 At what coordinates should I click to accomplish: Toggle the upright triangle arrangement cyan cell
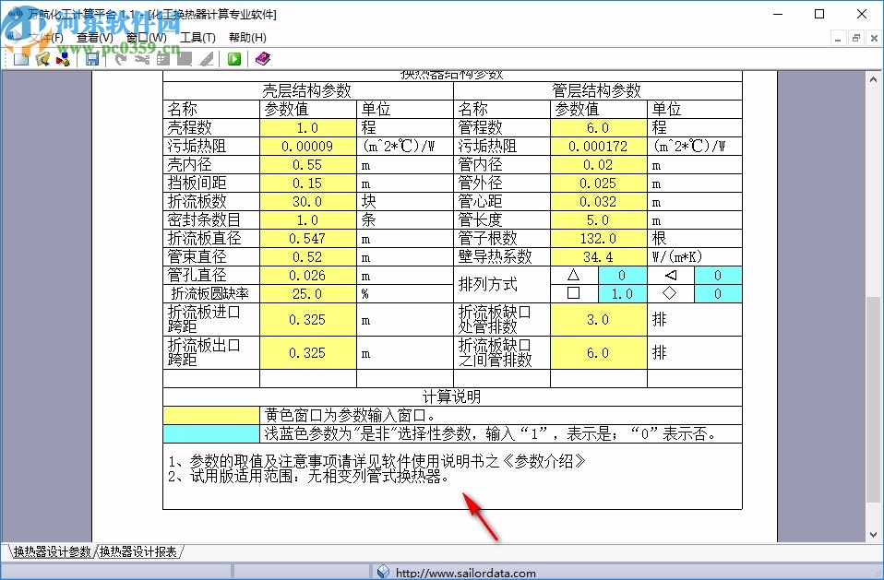(623, 276)
